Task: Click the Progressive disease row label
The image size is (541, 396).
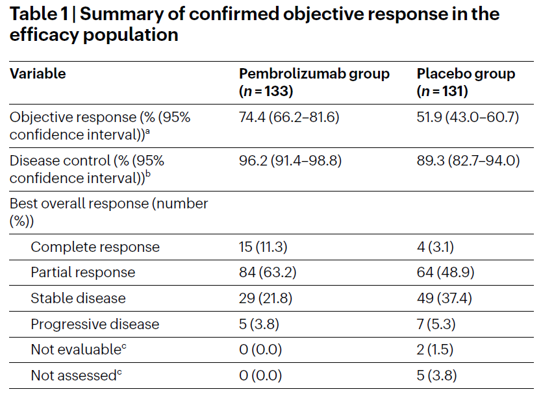Action: pyautogui.click(x=95, y=324)
